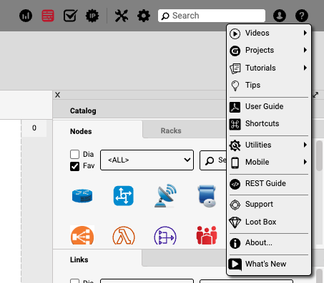Open the Tutorials submenu
Screen dimensions: 324x283
pos(269,68)
